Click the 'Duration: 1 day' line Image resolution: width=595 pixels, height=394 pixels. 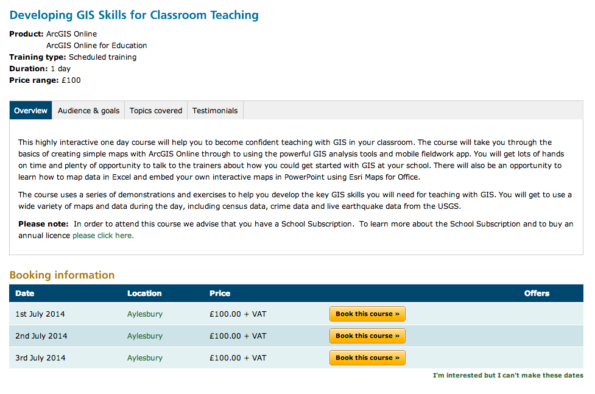[40, 69]
